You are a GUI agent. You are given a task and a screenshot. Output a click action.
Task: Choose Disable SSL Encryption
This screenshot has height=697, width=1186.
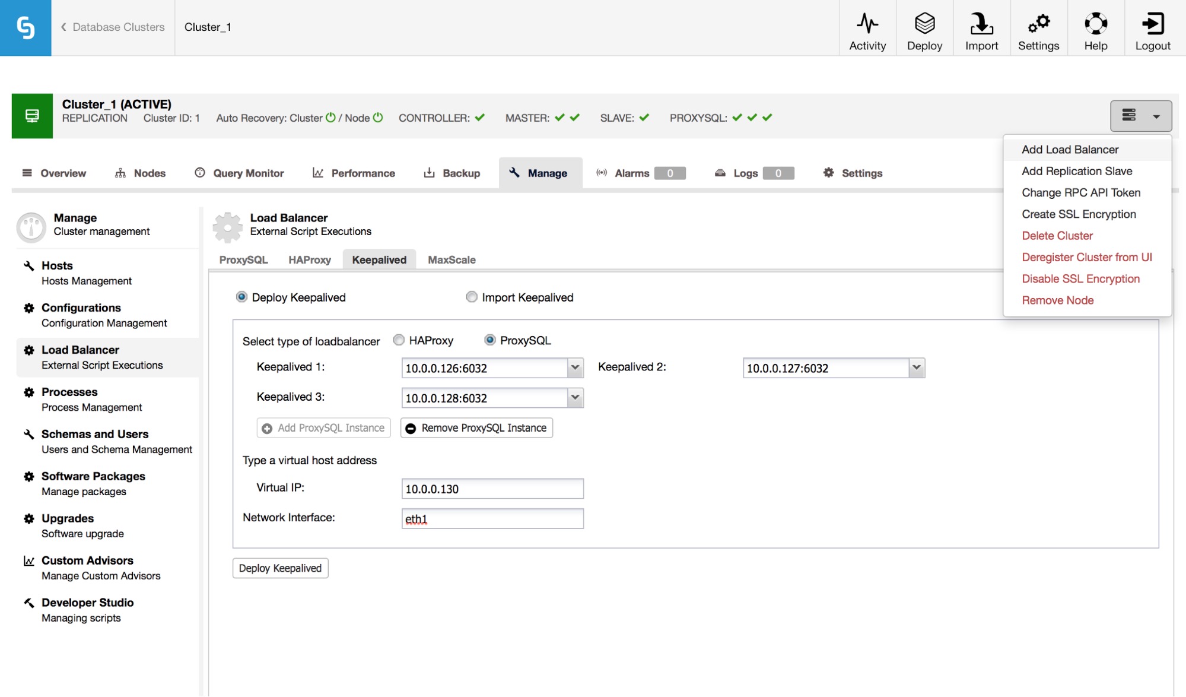click(x=1087, y=279)
